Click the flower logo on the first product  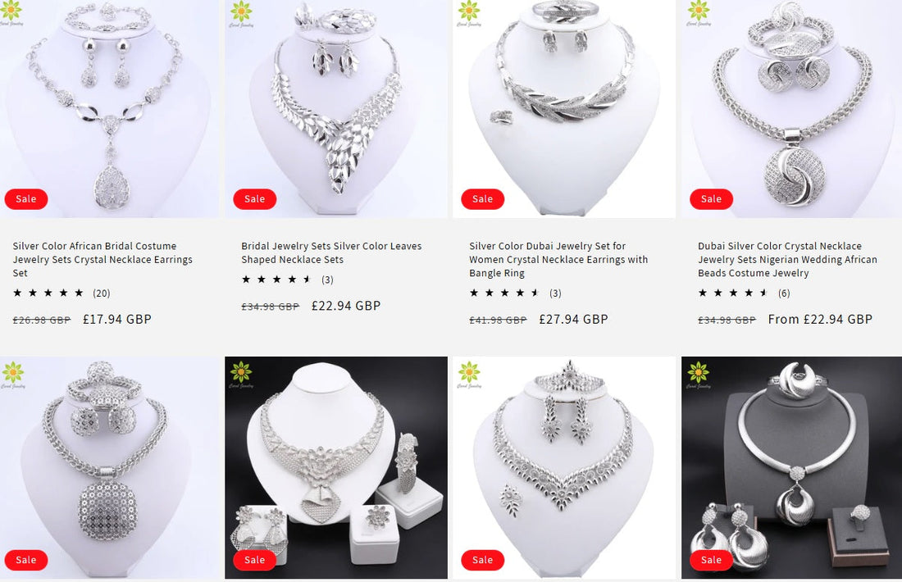[11, 13]
